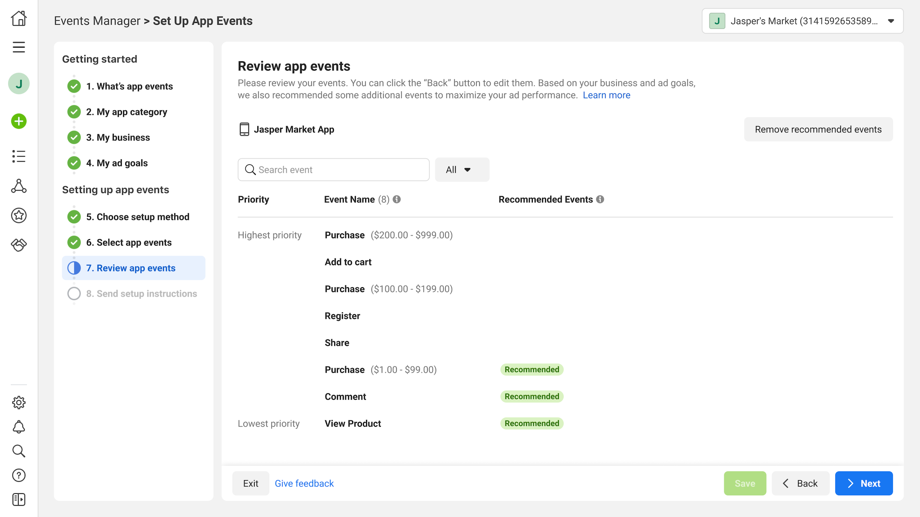Viewport: 920px width, 517px height.
Task: Expand the All filter dropdown
Action: click(x=462, y=170)
